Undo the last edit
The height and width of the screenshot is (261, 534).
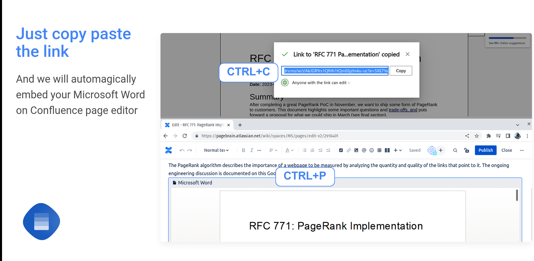(182, 150)
